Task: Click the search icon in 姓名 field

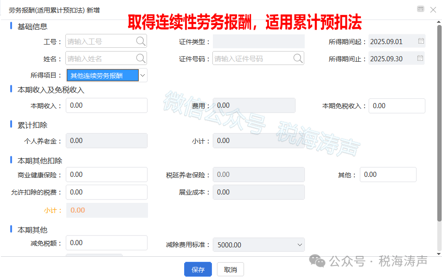Action: click(141, 58)
